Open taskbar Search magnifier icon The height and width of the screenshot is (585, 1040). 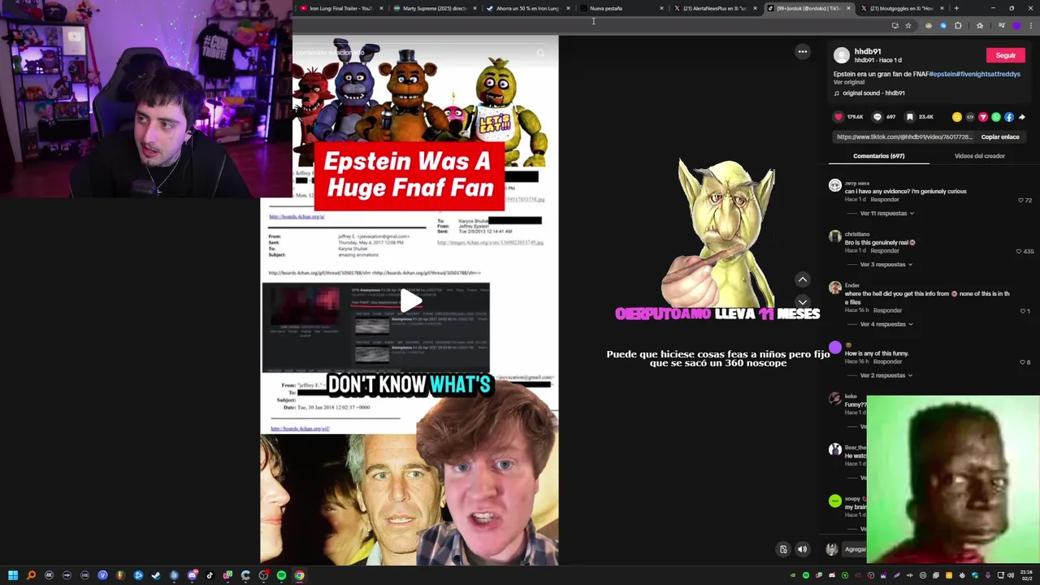(31, 575)
